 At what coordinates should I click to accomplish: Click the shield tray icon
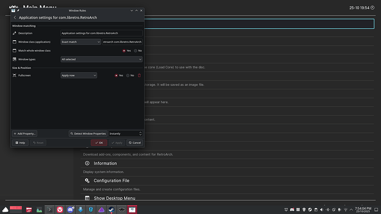[x=304, y=210]
